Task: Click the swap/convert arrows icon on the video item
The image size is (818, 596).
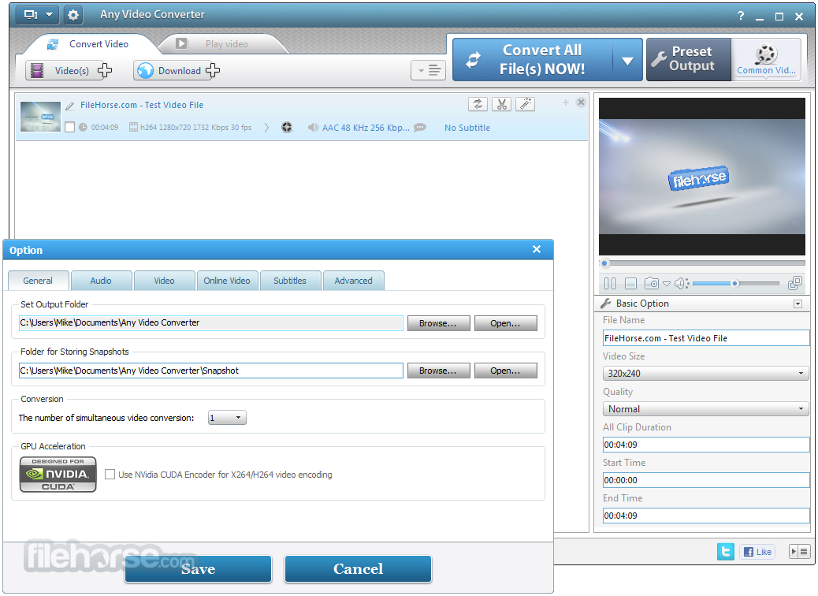Action: click(478, 103)
